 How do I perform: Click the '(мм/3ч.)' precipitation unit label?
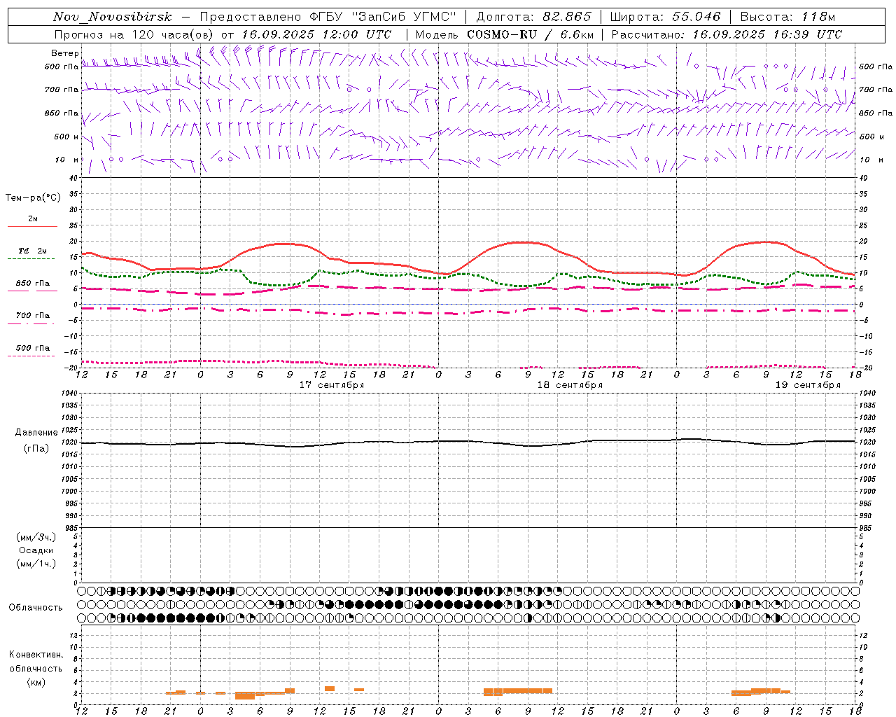36,537
